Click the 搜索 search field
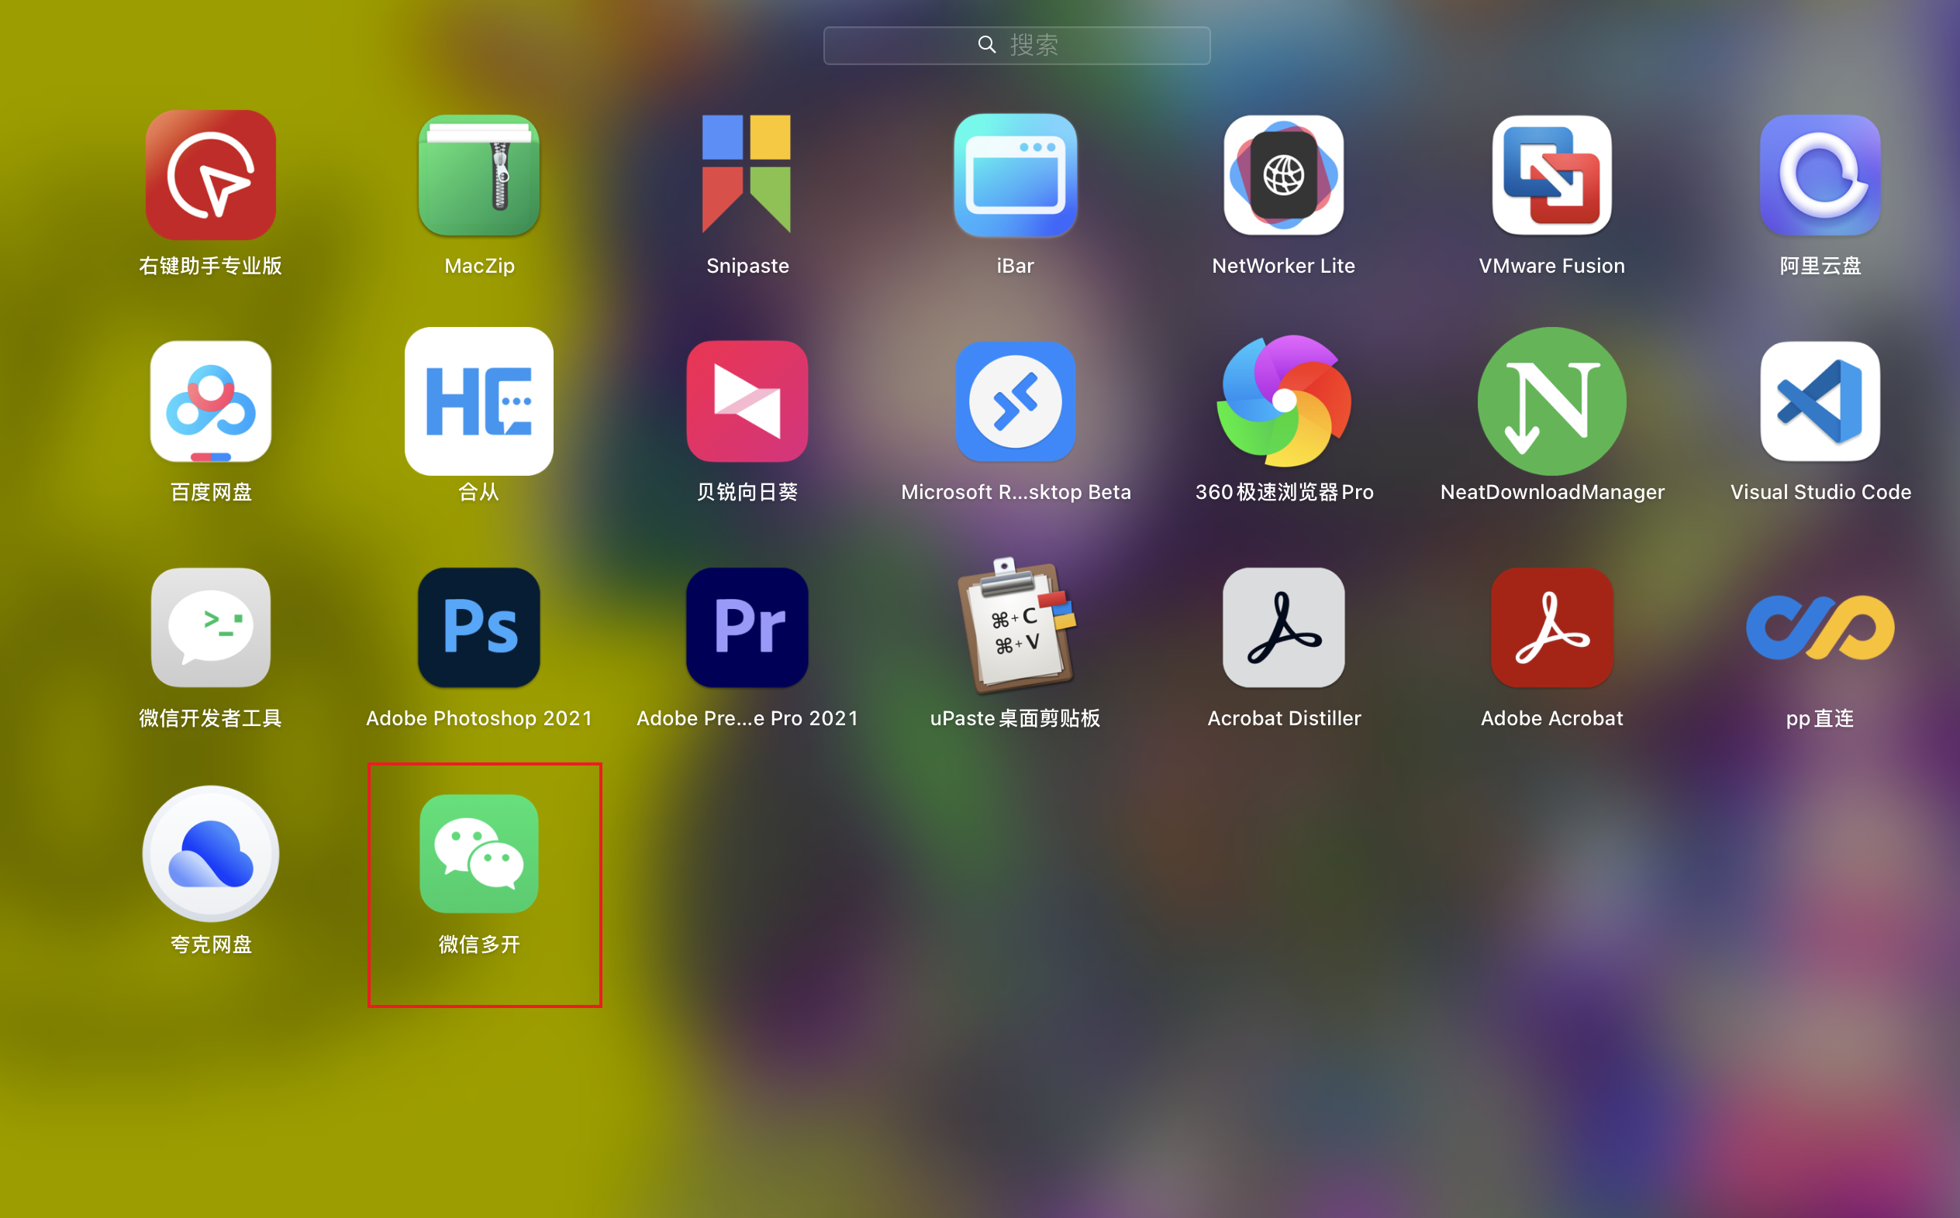 point(1017,45)
